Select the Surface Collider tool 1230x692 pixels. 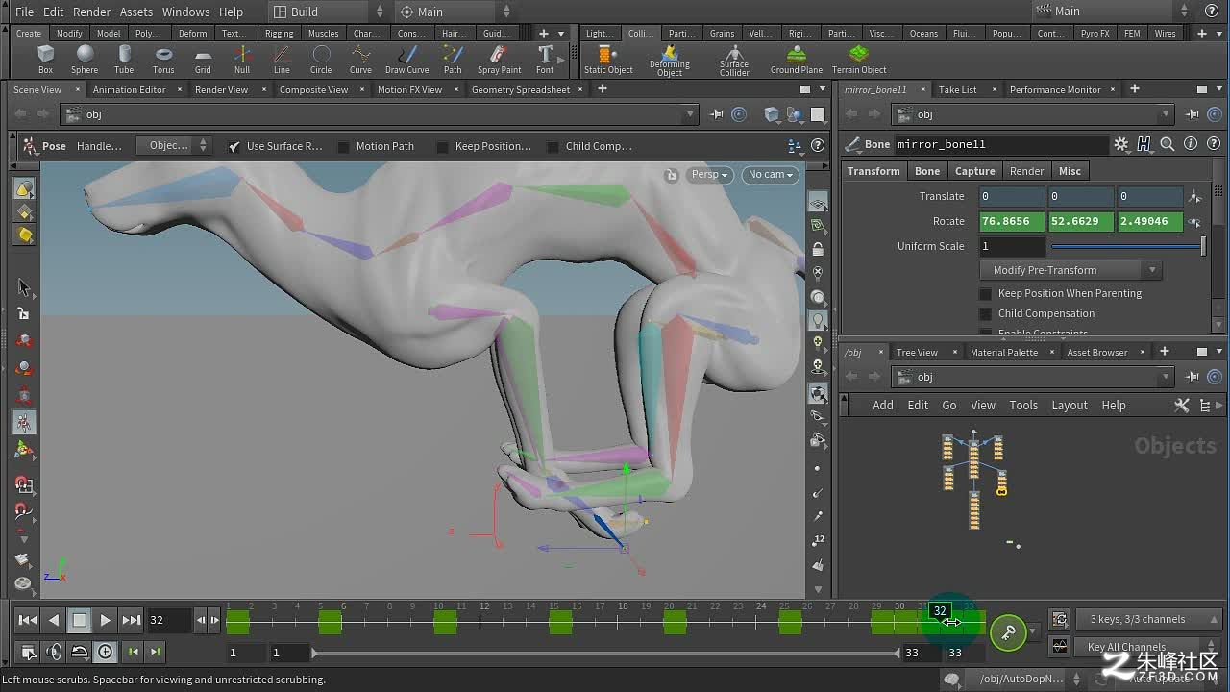click(x=734, y=61)
